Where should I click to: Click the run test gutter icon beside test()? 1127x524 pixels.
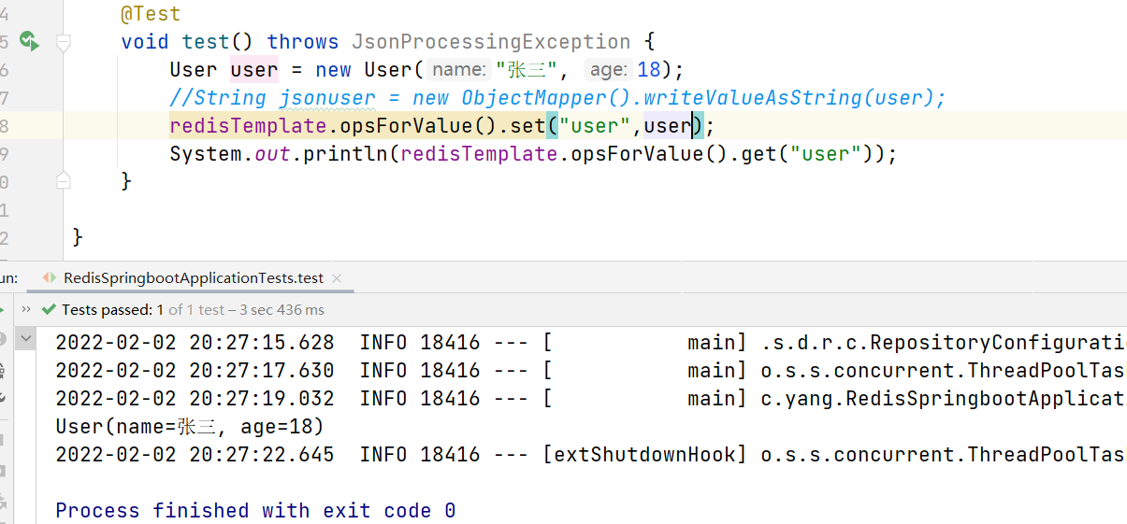(x=29, y=41)
